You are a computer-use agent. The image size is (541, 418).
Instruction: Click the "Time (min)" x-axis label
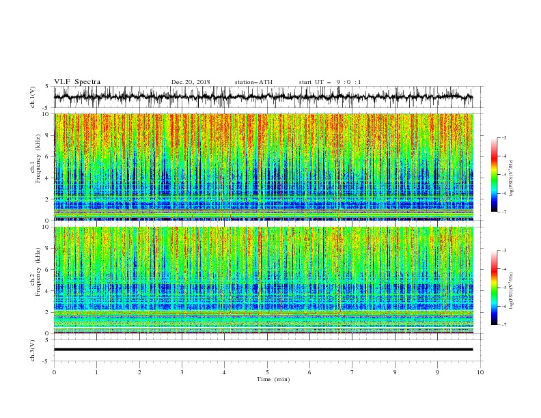(273, 379)
